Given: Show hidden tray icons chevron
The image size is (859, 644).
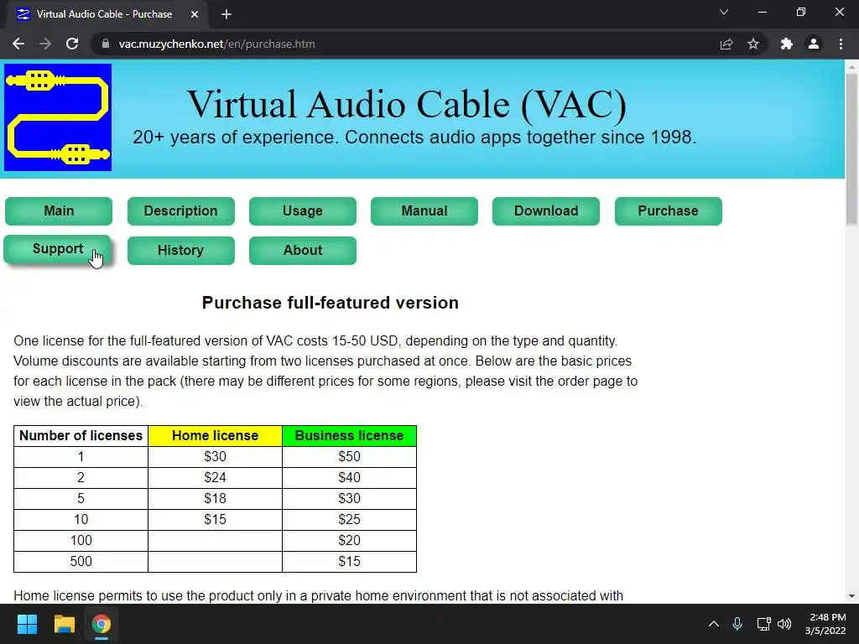Looking at the screenshot, I should 713,624.
